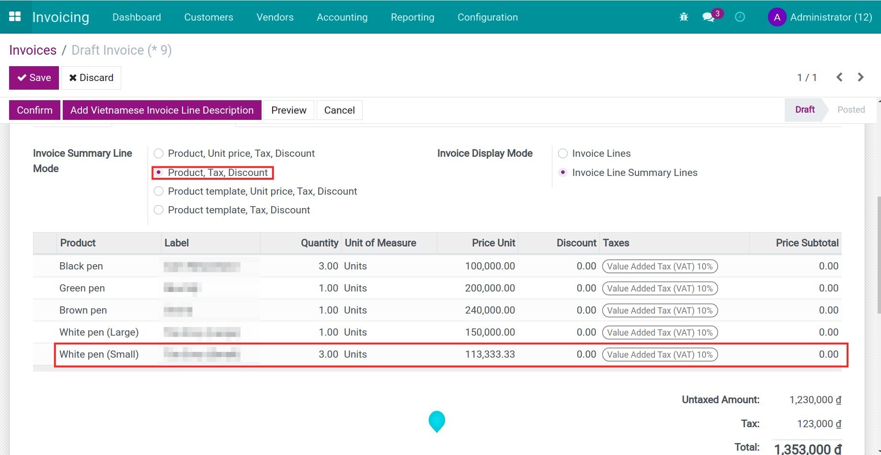881x455 pixels.
Task: Open activities using the clock icon
Action: [x=740, y=17]
